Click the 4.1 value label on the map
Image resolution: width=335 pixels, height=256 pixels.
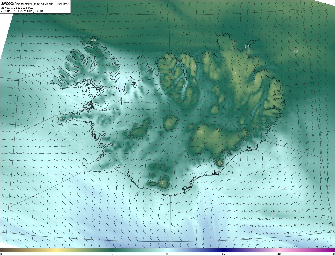tap(136, 125)
